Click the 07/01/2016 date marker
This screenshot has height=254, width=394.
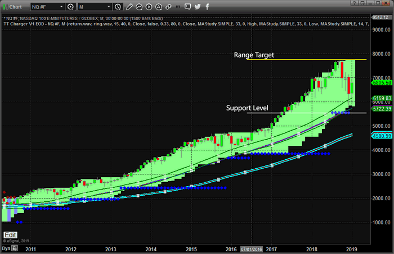[x=251, y=247]
